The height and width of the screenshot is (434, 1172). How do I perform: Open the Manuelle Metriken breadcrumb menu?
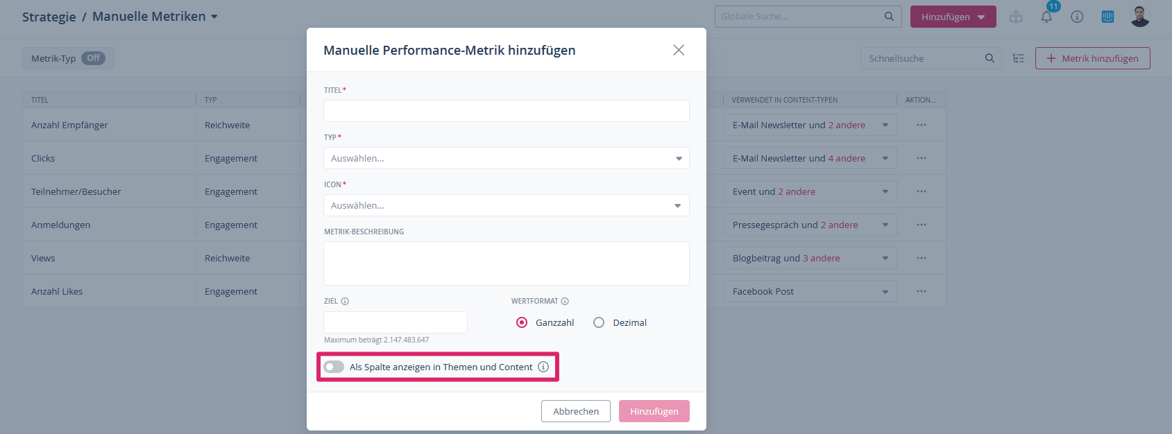tap(214, 17)
